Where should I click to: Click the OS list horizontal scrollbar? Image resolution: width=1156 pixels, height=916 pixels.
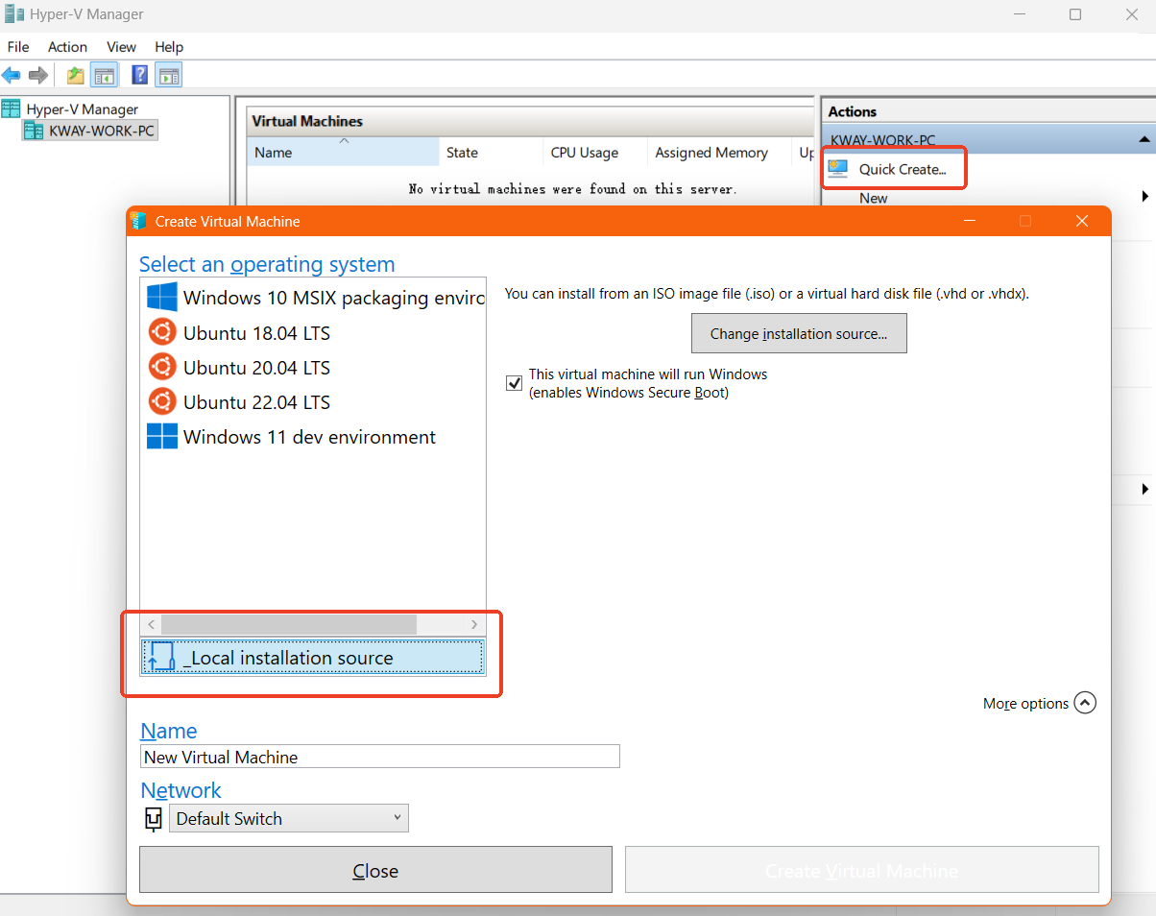[288, 624]
